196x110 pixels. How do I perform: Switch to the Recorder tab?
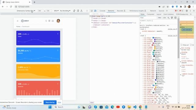121,11
